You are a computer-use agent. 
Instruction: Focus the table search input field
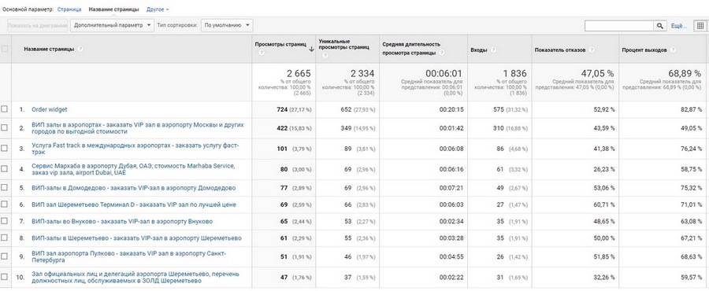click(619, 26)
